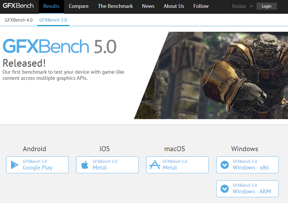The width and height of the screenshot is (288, 203).
Task: Click the large GFXBench 5.0 heading
Action: pyautogui.click(x=60, y=46)
